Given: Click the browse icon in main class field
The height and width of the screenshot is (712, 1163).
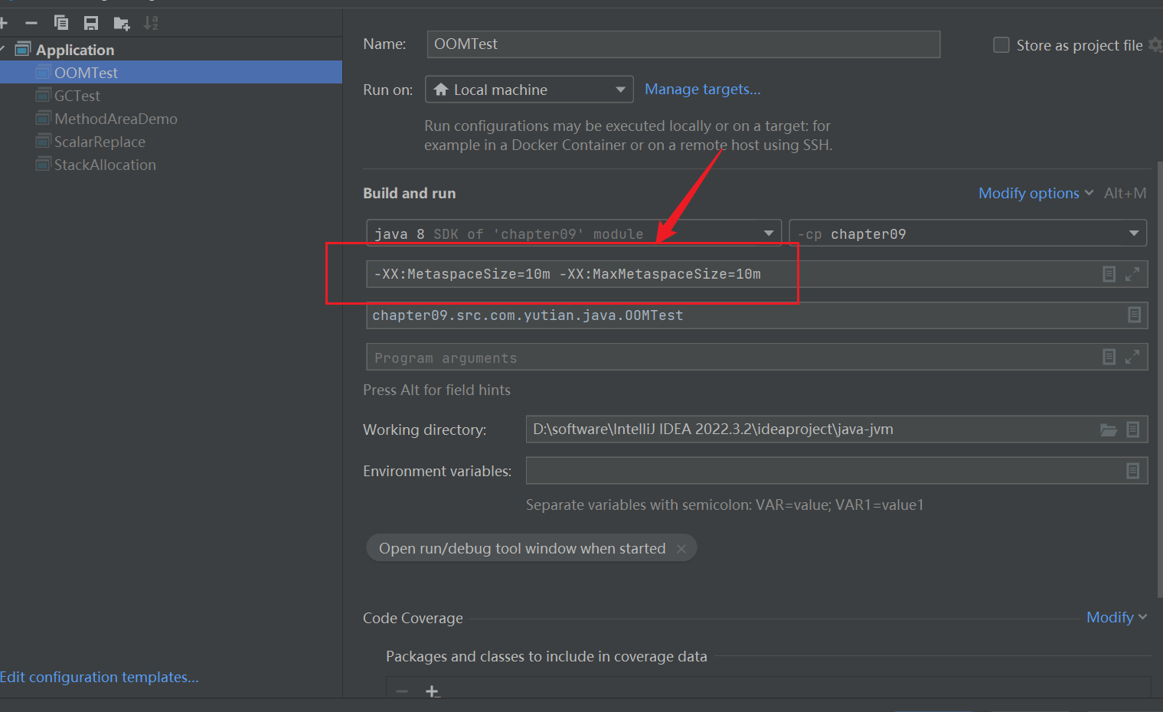Looking at the screenshot, I should 1134,315.
